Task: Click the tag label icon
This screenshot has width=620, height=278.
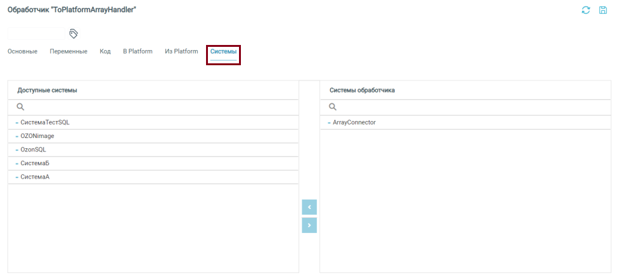Action: click(74, 34)
